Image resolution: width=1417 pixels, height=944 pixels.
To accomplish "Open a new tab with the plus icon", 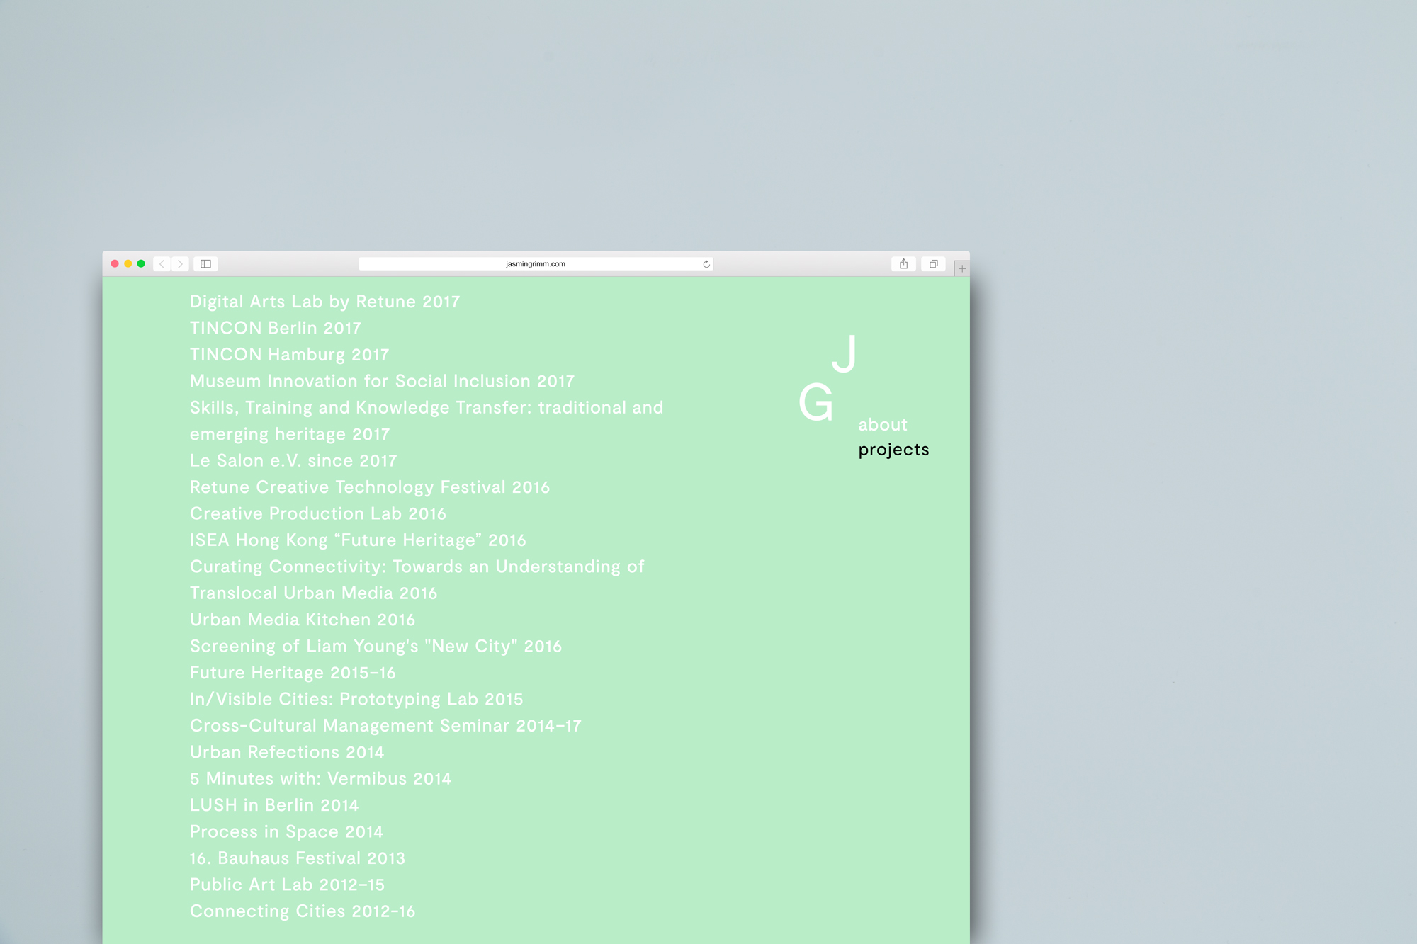I will [961, 268].
